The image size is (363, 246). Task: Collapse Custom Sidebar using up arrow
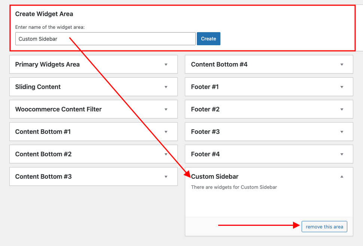342,176
